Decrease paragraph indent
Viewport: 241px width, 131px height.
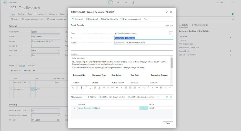[113, 88]
